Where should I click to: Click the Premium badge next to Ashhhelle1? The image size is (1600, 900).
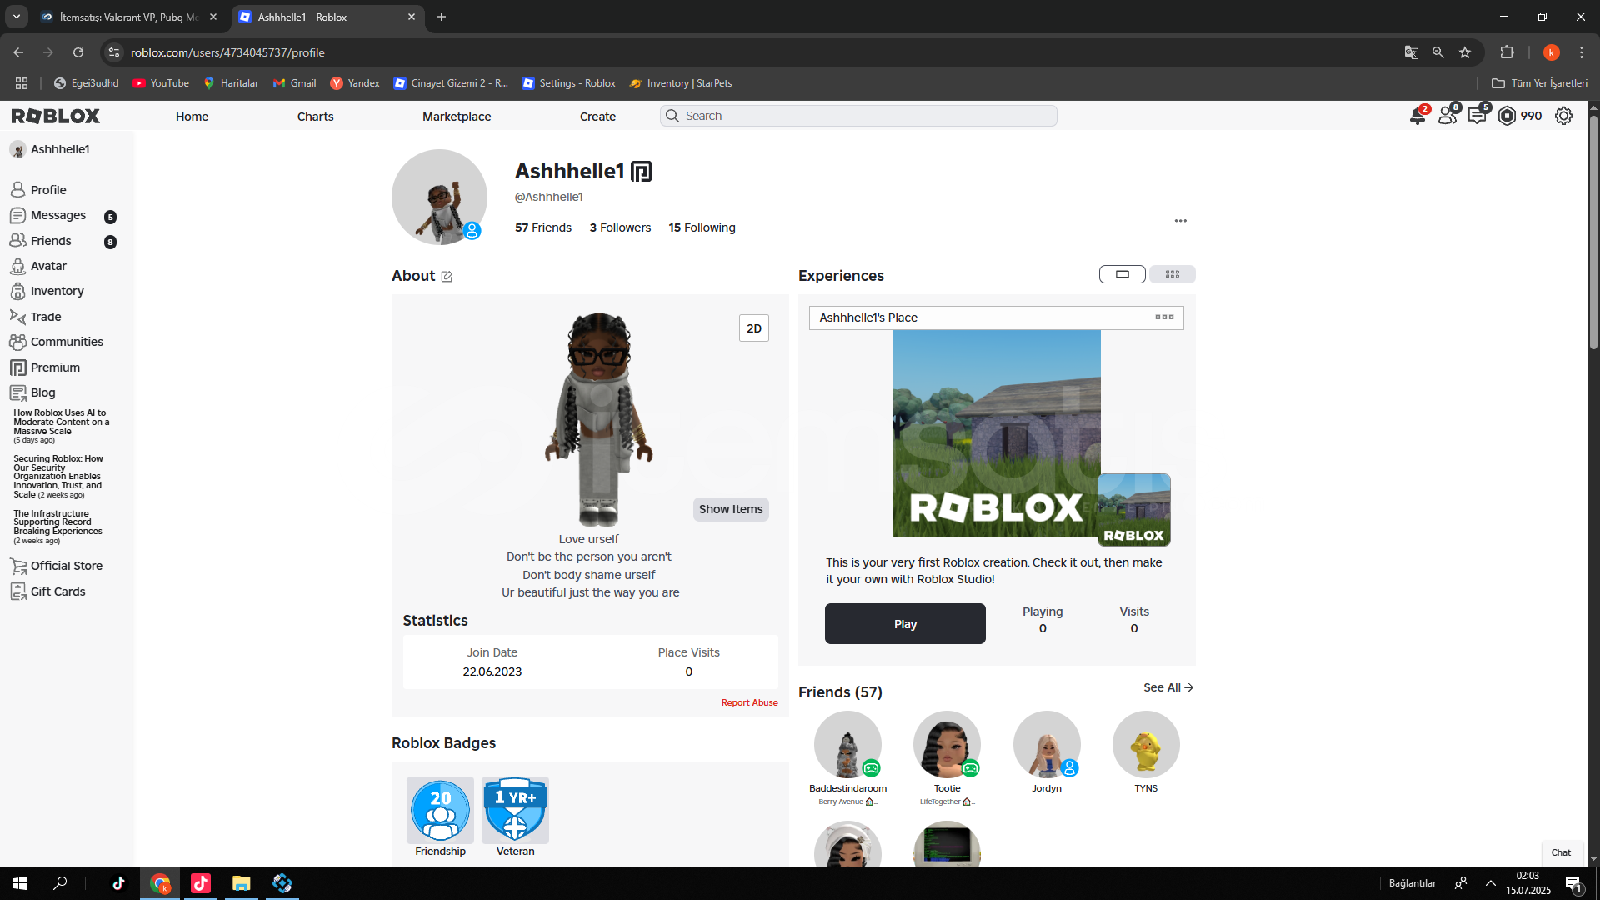tap(641, 172)
